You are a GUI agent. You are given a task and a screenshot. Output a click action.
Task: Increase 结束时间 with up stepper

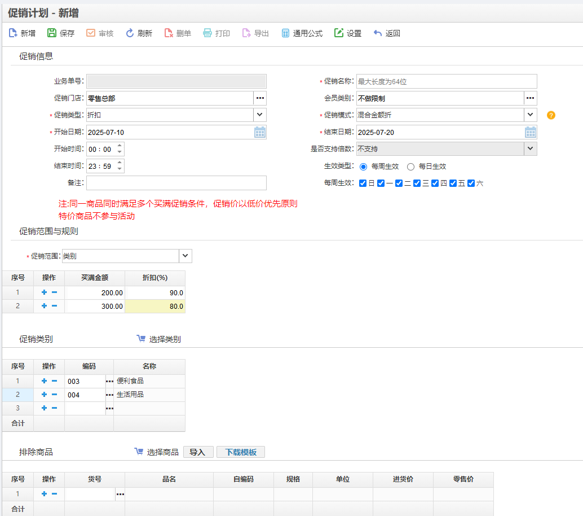click(x=120, y=163)
